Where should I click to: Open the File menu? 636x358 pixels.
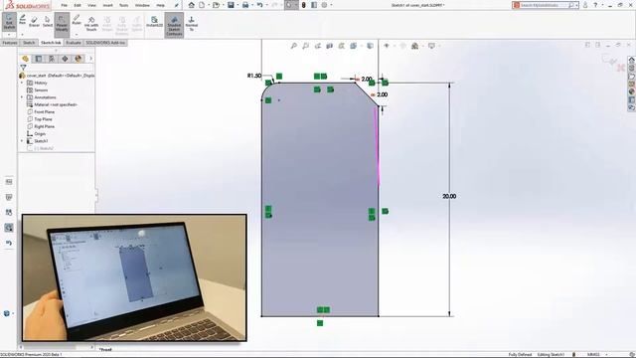tap(64, 5)
